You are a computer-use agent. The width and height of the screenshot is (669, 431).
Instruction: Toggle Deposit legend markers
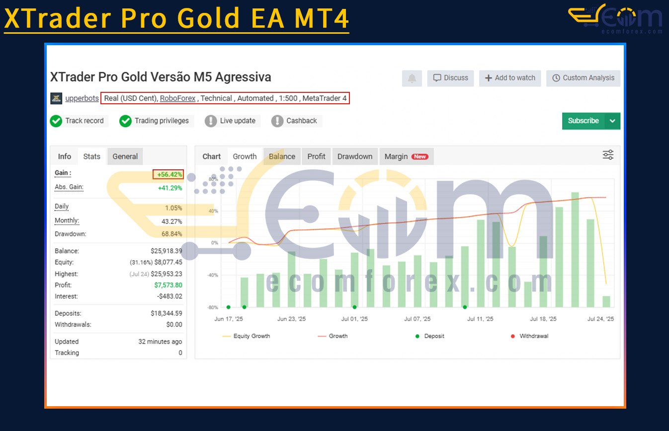click(x=429, y=336)
